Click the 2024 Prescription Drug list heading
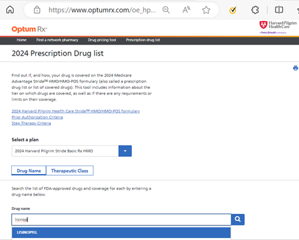Viewport: 299px width, 240px height. 57,54
